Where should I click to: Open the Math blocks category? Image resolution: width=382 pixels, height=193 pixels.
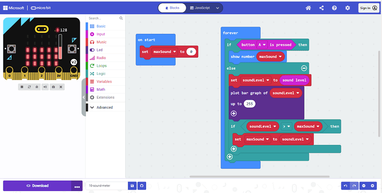[x=106, y=90]
